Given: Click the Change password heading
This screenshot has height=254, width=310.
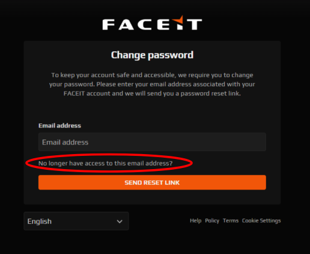Looking at the screenshot, I should tap(152, 55).
